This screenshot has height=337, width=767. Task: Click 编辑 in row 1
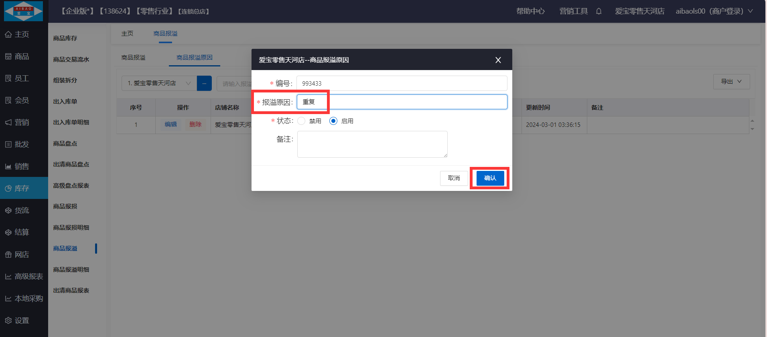(170, 124)
